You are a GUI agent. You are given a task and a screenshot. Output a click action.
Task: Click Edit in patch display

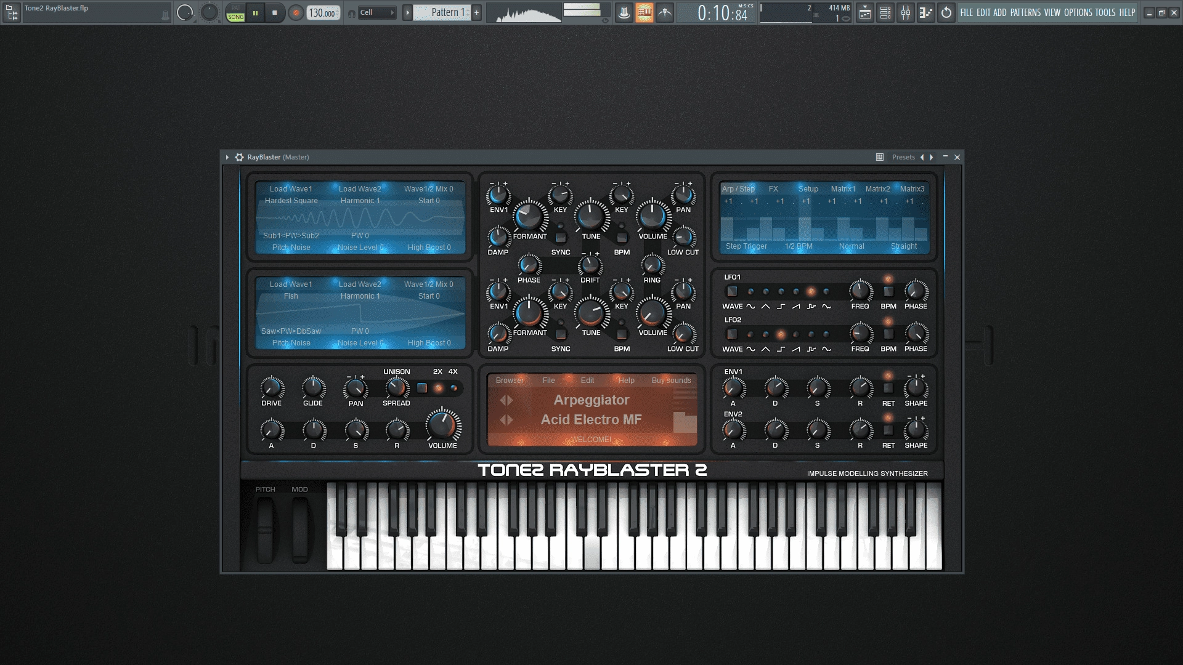click(x=588, y=381)
